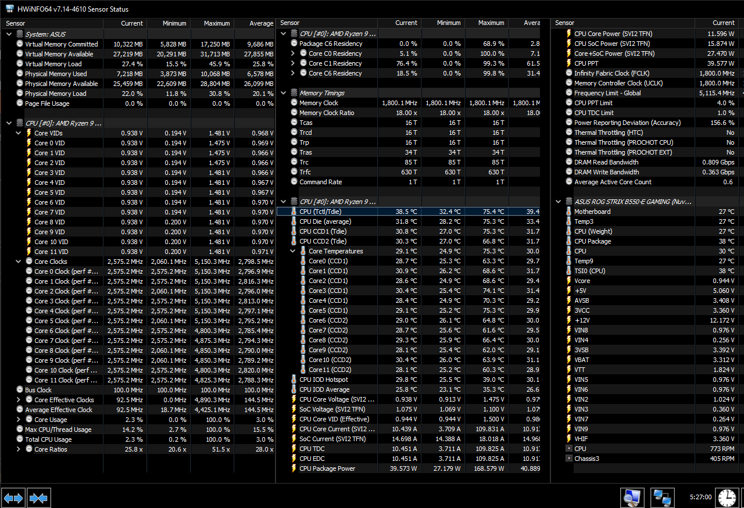Click the expand columns double-arrow icon

tap(13, 498)
